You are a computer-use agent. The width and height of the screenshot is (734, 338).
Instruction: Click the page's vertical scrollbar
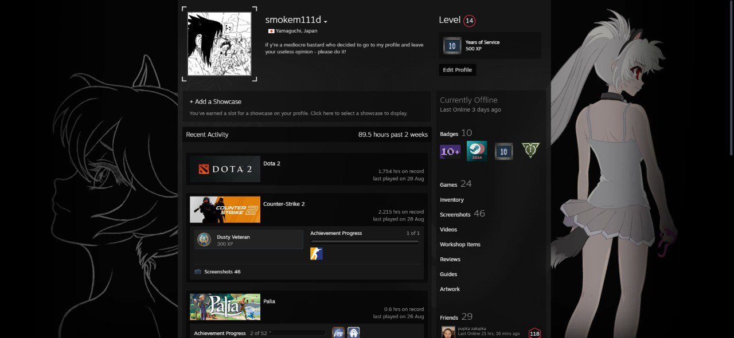click(x=731, y=77)
